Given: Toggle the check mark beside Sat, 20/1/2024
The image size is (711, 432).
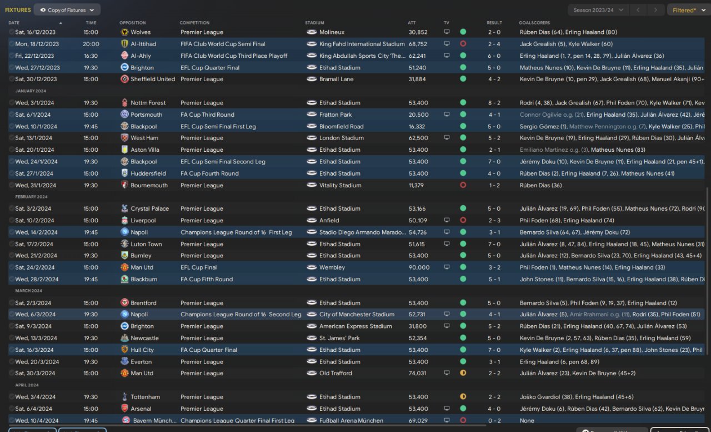Looking at the screenshot, I should (12, 150).
